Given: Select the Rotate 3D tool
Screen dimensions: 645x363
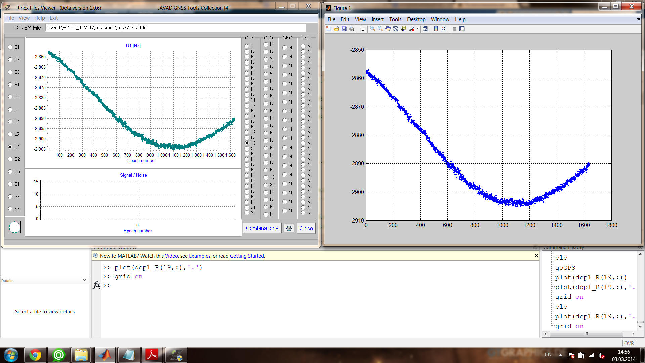Looking at the screenshot, I should click(396, 29).
